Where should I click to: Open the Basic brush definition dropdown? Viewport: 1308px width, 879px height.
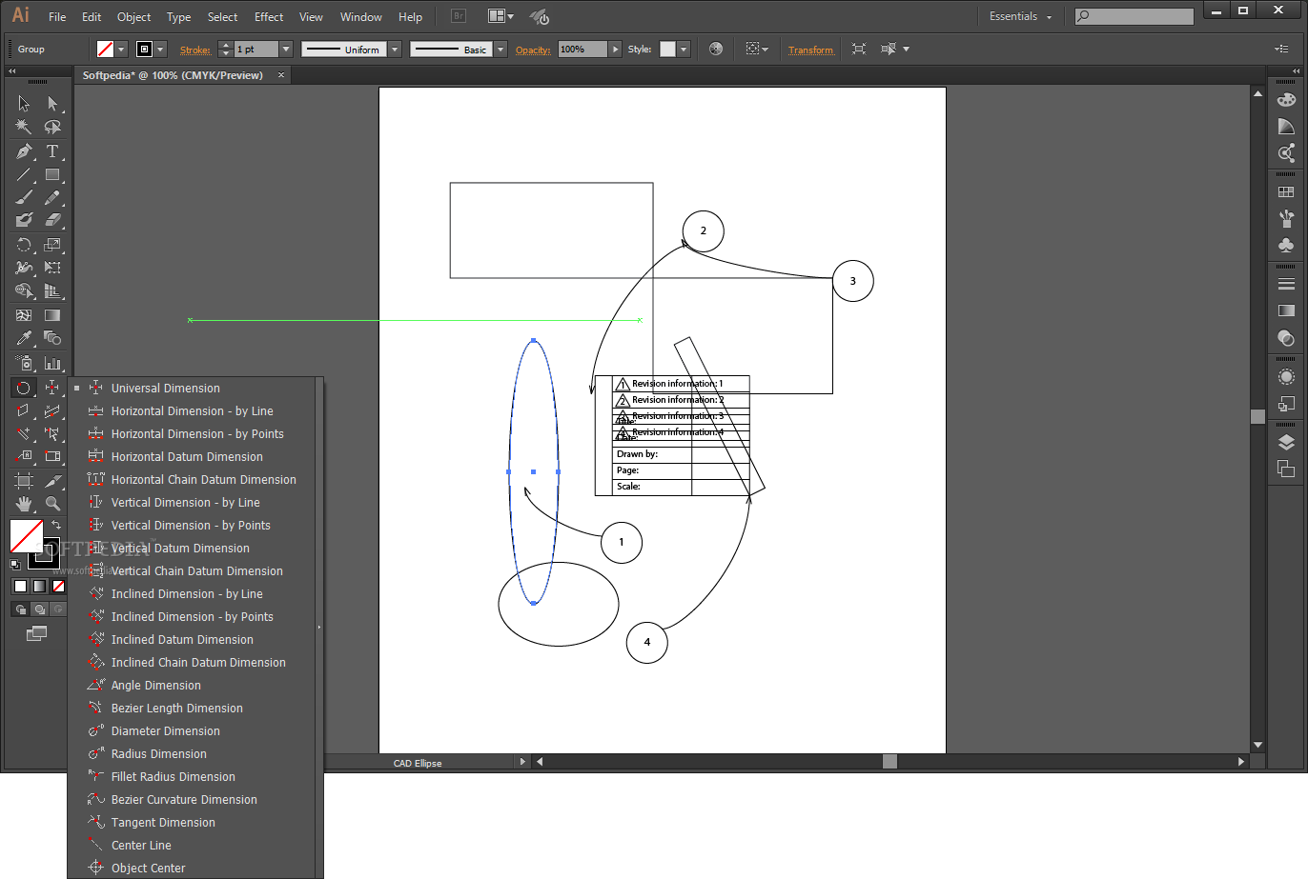[501, 50]
